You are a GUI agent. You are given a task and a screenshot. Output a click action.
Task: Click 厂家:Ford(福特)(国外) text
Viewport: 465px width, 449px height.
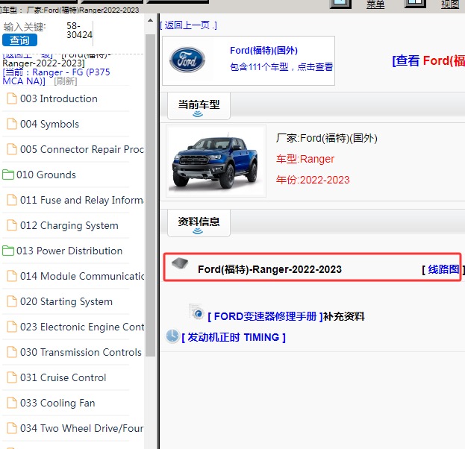(x=326, y=138)
